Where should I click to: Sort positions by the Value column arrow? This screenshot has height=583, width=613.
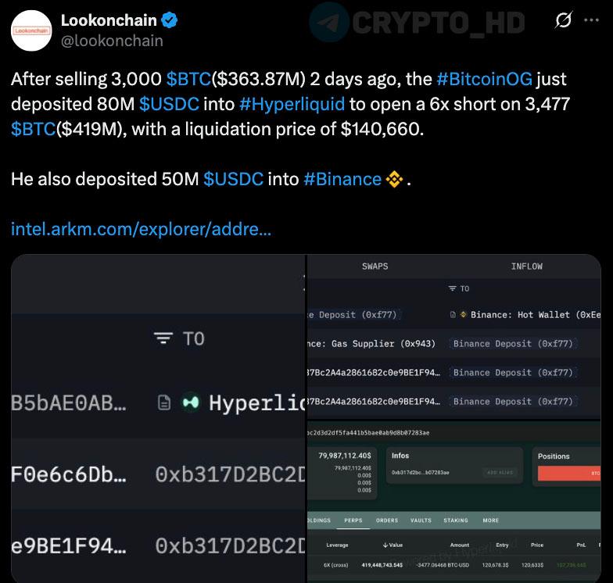click(x=386, y=545)
